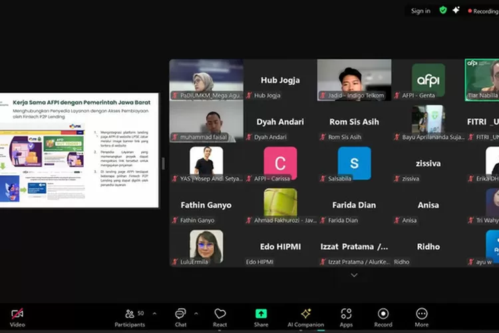The image size is (499, 333).
Task: Open the More options menu
Action: 421,316
